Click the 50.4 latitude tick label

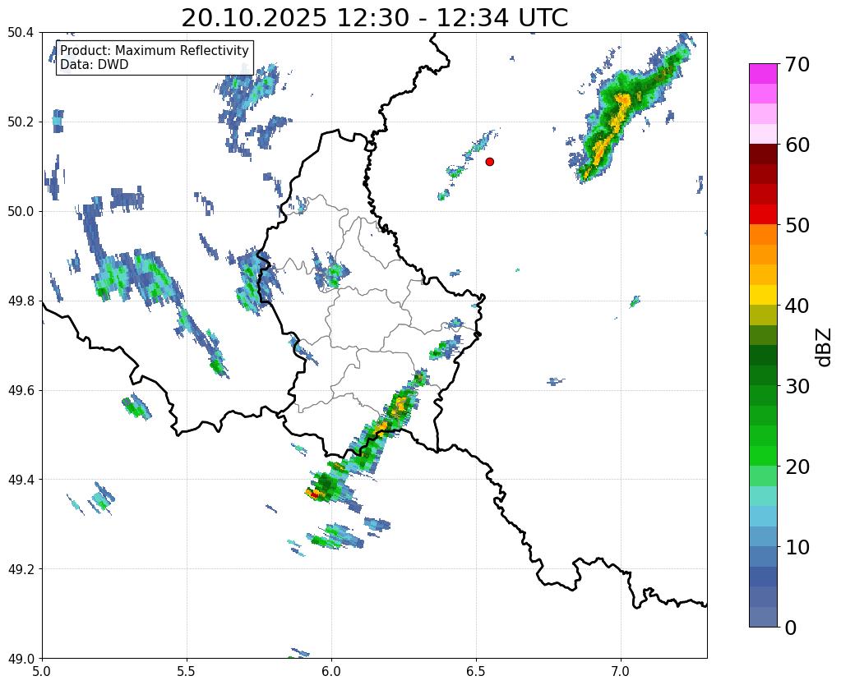point(21,33)
